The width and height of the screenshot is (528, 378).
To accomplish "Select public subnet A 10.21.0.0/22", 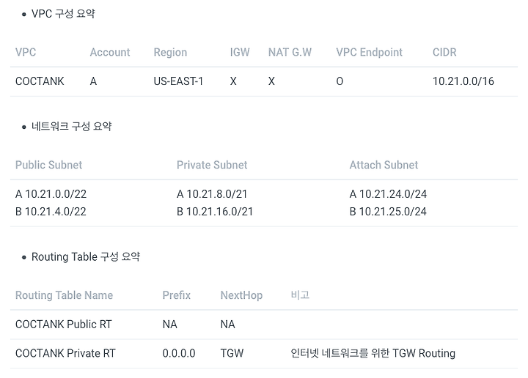I will click(x=51, y=194).
